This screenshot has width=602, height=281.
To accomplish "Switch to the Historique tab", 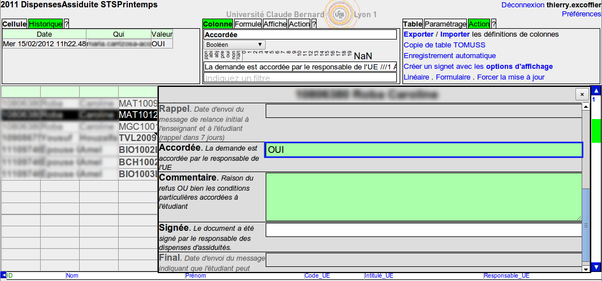I will point(45,24).
